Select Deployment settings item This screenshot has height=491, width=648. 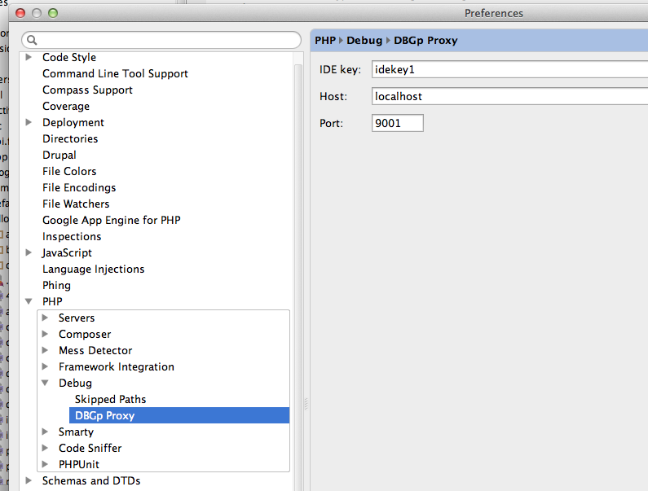point(73,123)
